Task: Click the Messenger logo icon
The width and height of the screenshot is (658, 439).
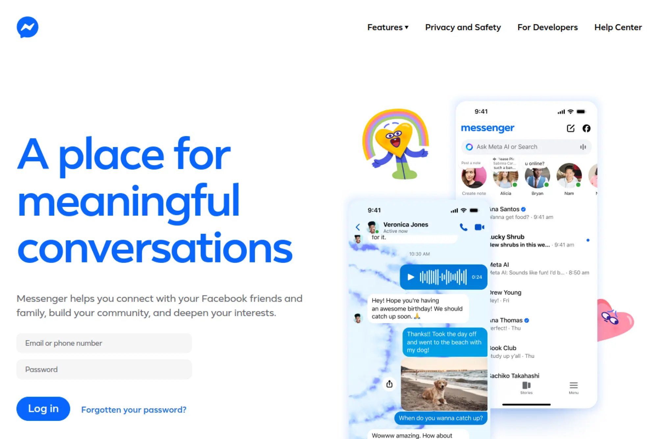Action: click(28, 27)
